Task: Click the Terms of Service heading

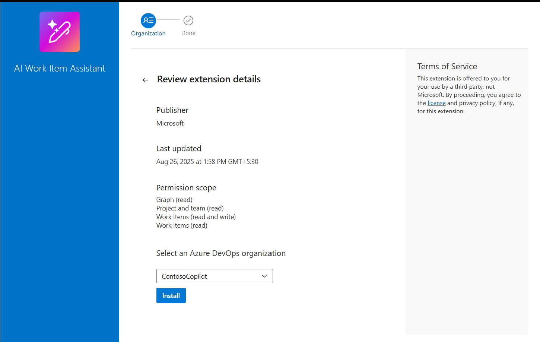Action: pos(447,67)
